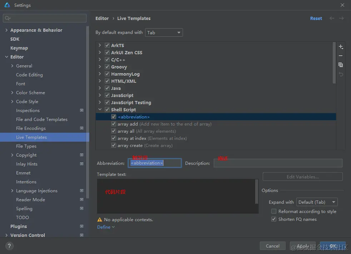Focus the Description input field

pos(278,163)
